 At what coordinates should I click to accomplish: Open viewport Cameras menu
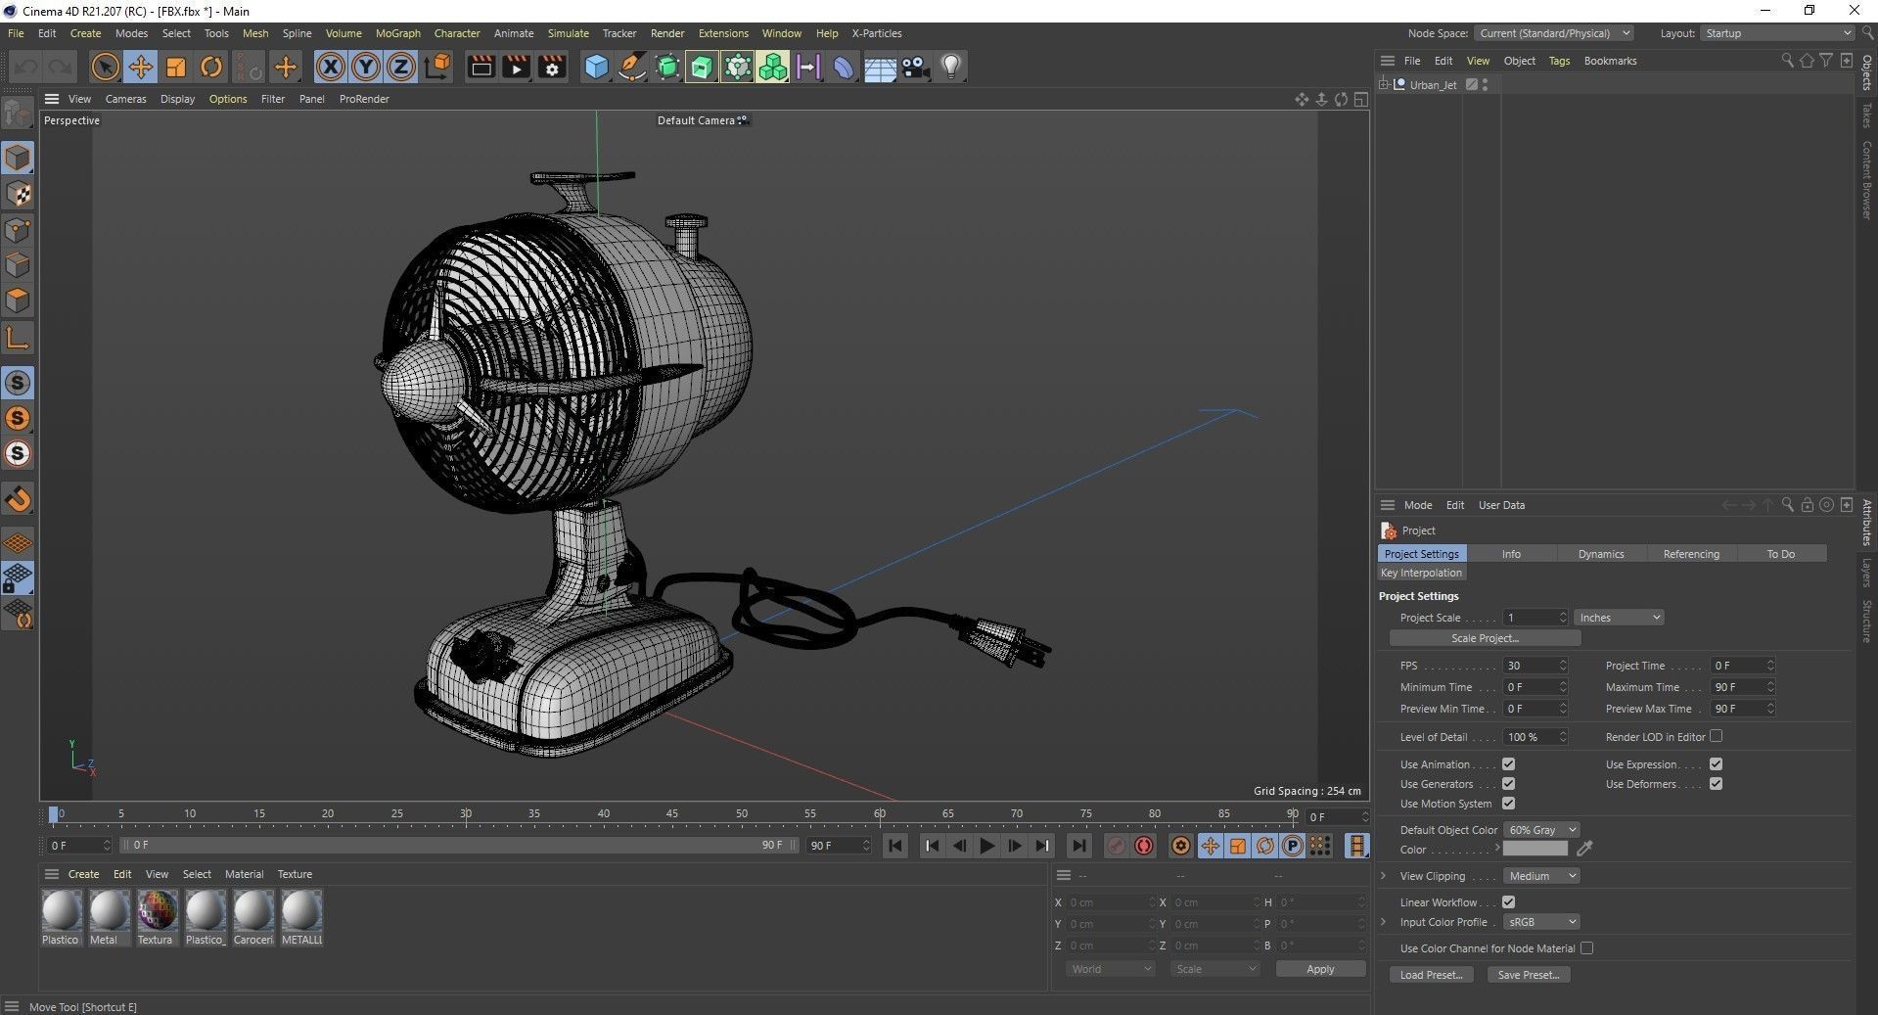(125, 99)
